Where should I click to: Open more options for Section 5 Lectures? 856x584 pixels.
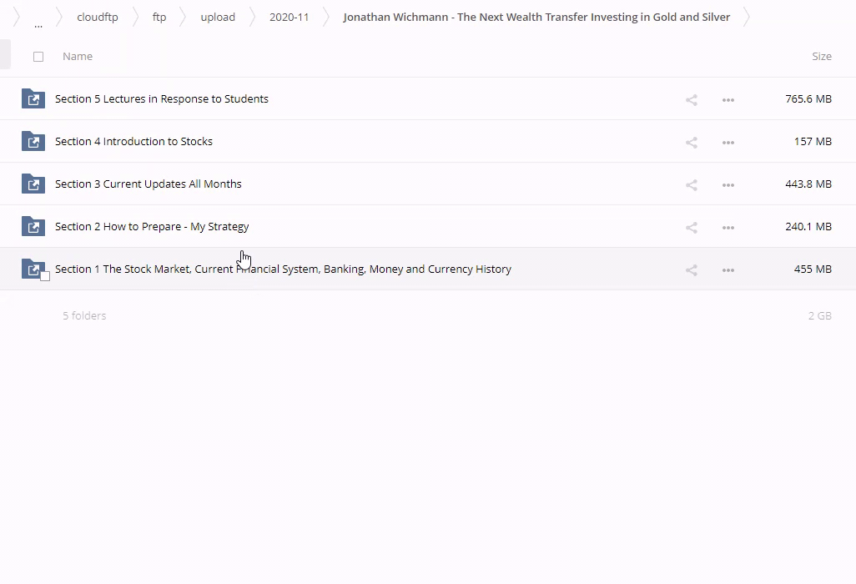(728, 99)
